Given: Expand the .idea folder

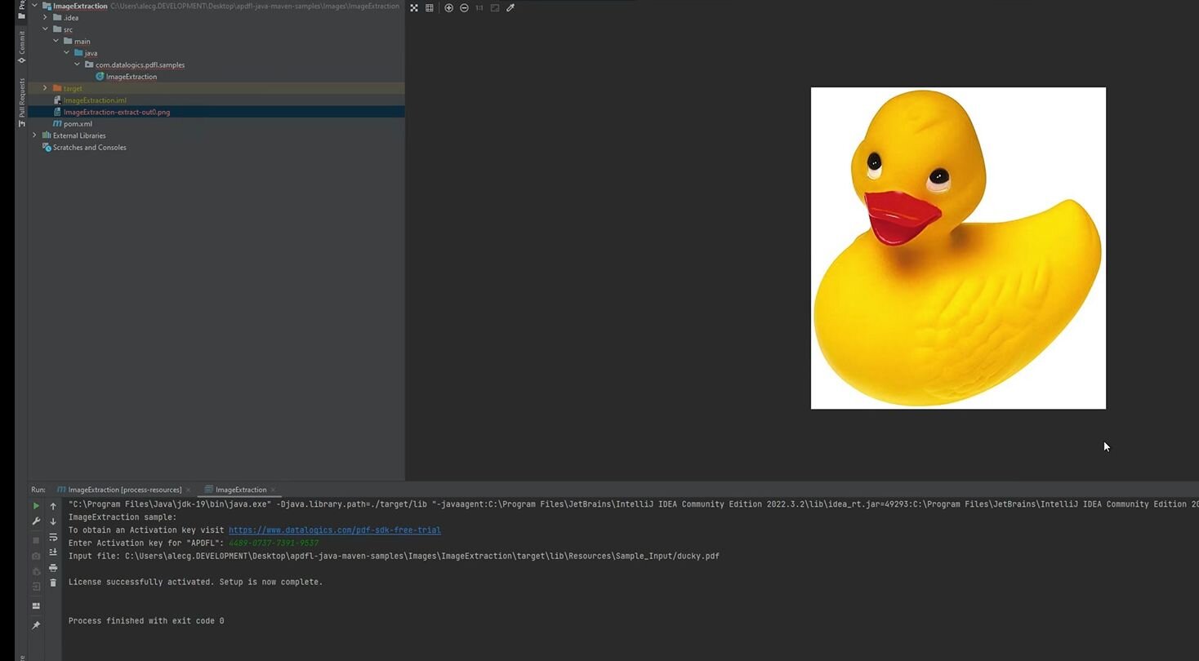Looking at the screenshot, I should click(x=45, y=17).
